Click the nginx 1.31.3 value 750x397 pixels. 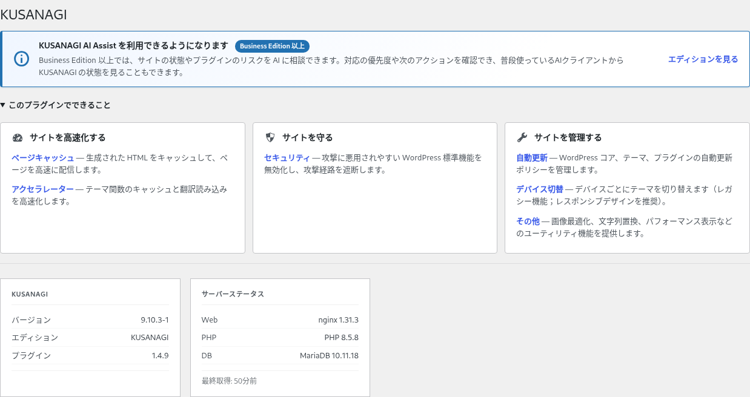(x=339, y=320)
